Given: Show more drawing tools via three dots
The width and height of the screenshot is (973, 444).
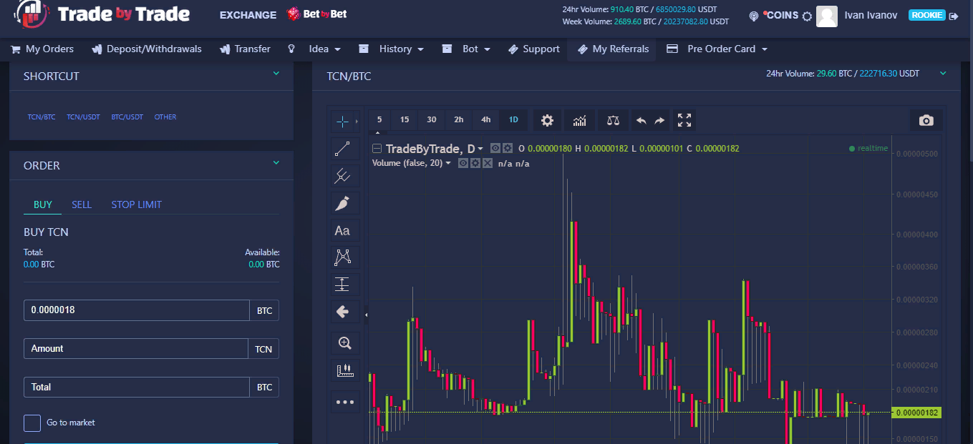Looking at the screenshot, I should pos(344,402).
